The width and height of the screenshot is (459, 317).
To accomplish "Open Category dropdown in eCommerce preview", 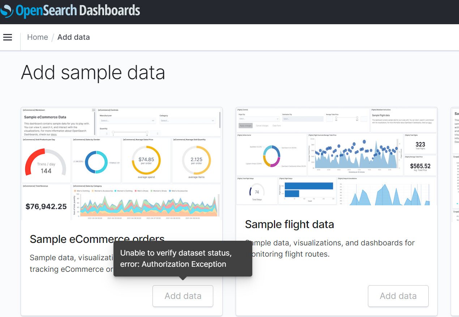I will (188, 121).
